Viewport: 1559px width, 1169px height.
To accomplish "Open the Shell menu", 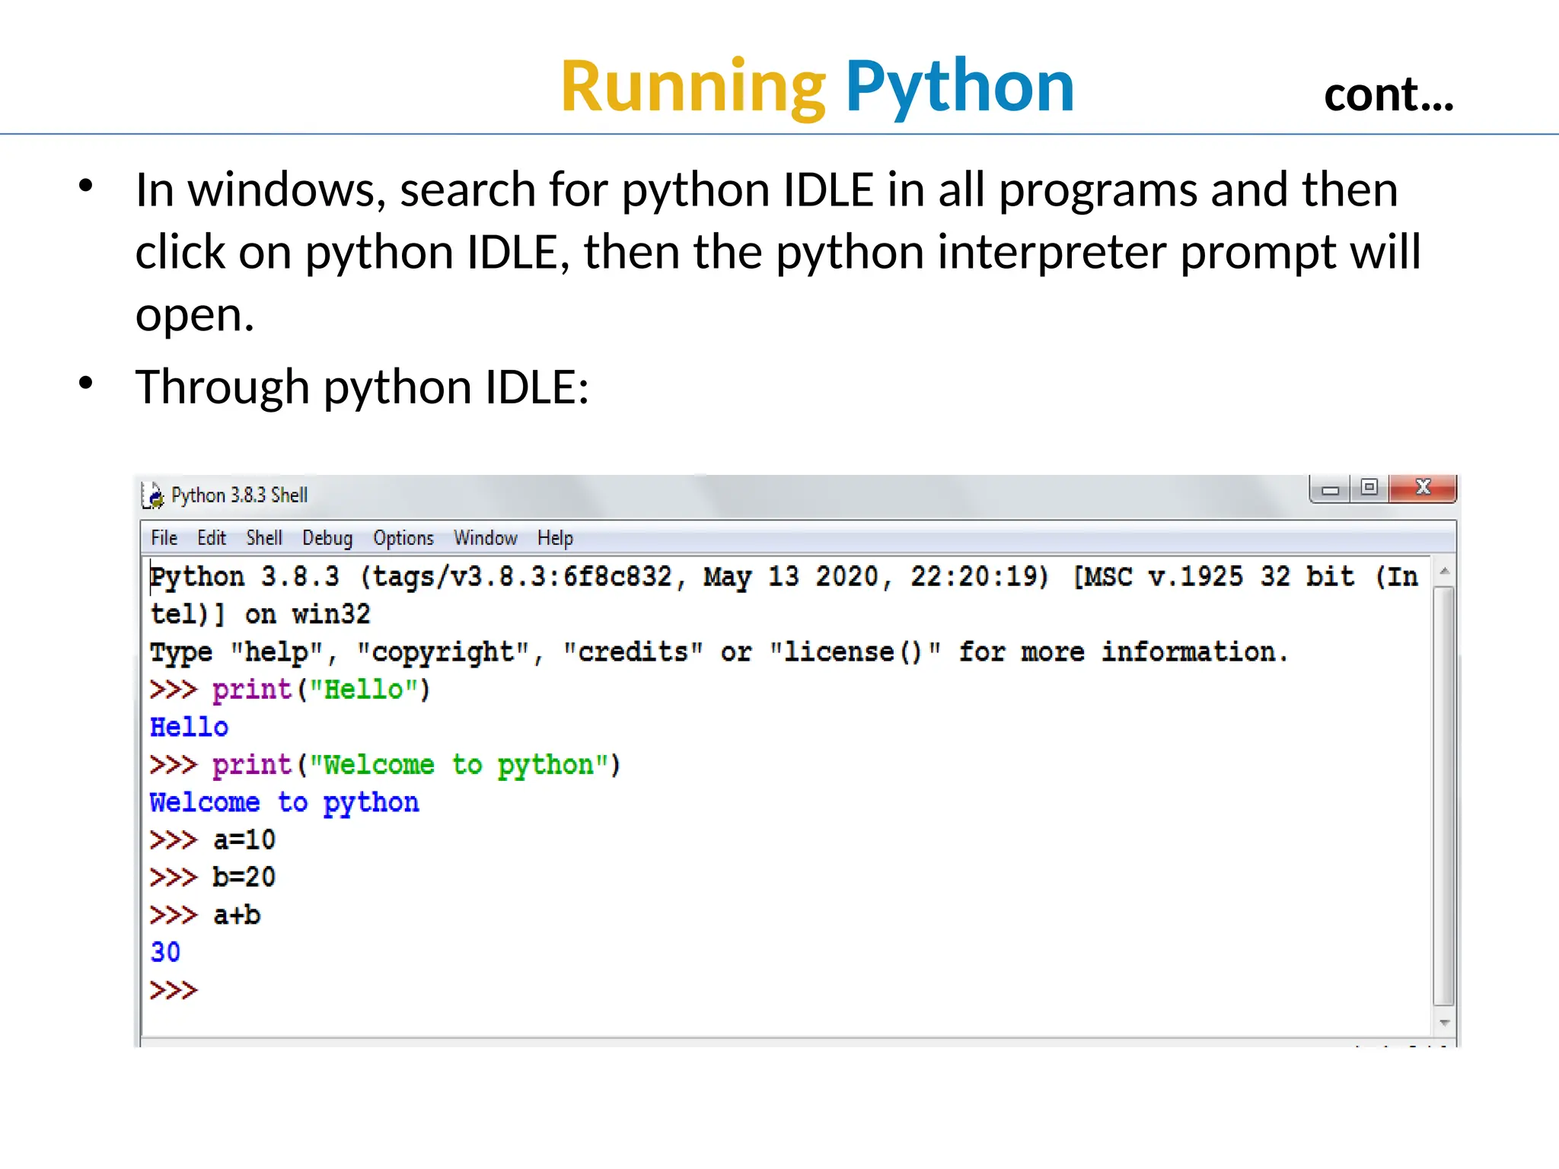I will tap(264, 538).
